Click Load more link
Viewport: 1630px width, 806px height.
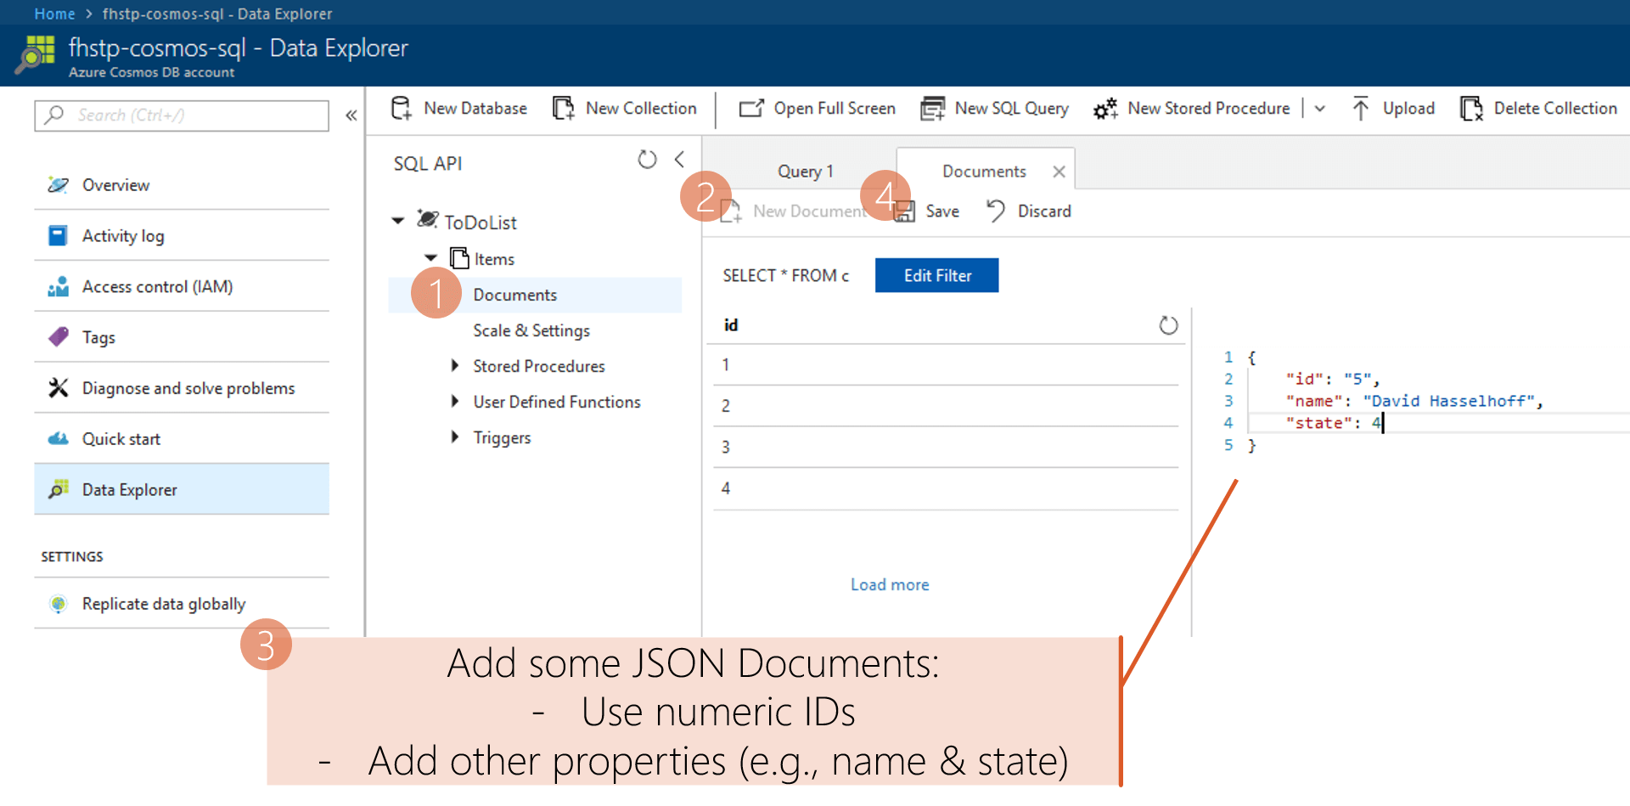pos(890,584)
